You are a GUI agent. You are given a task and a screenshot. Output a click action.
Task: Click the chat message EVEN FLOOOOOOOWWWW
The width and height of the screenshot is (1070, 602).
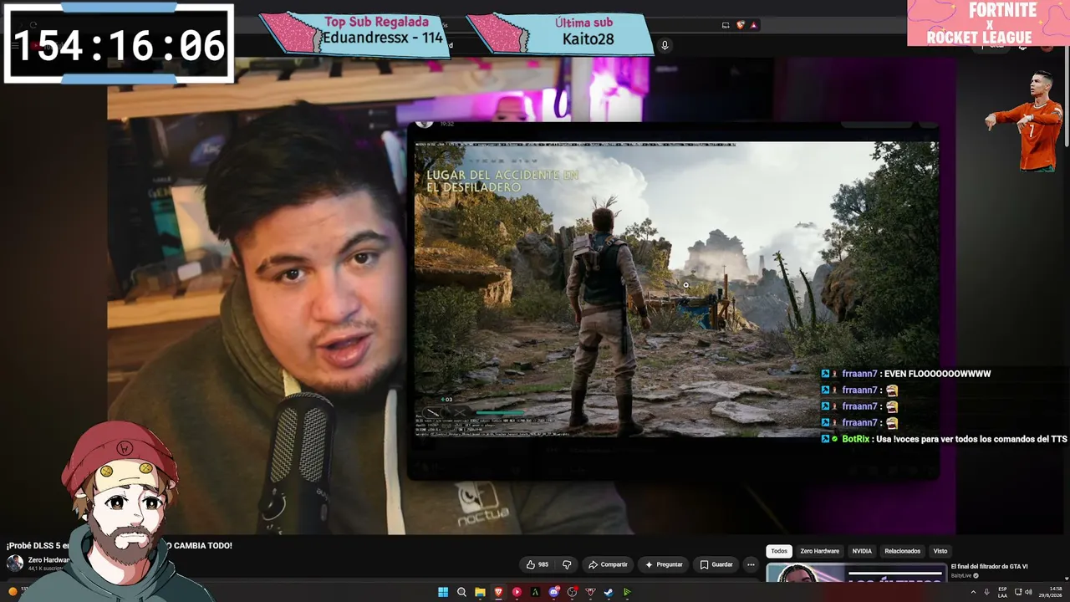[x=936, y=374]
